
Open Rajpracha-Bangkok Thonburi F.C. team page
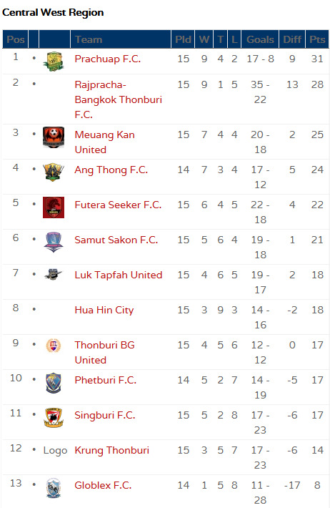click(x=118, y=99)
